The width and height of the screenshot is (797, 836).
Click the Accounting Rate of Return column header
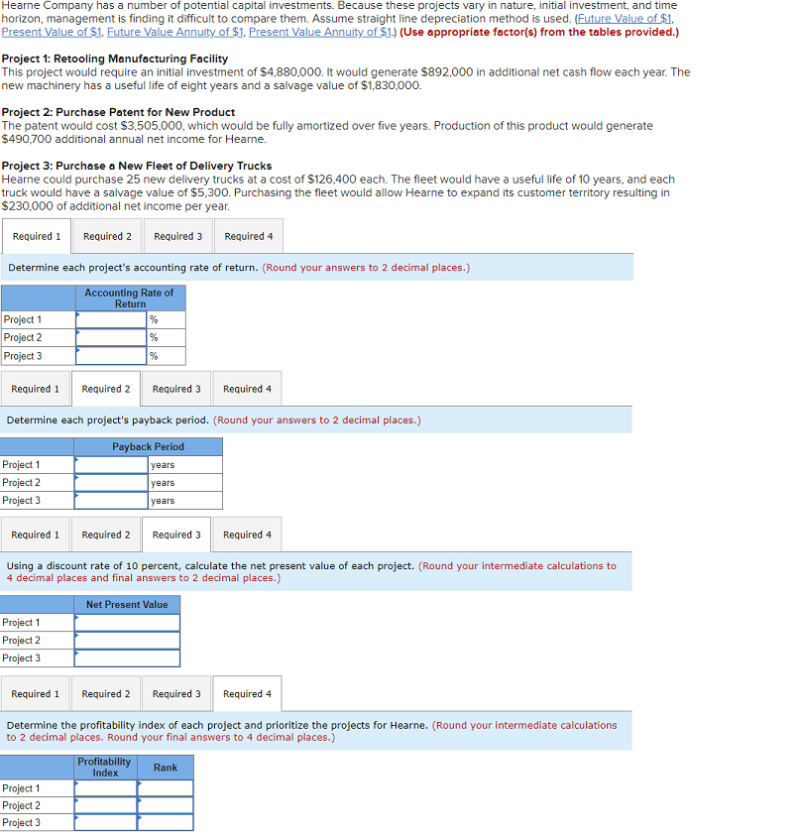click(x=130, y=299)
